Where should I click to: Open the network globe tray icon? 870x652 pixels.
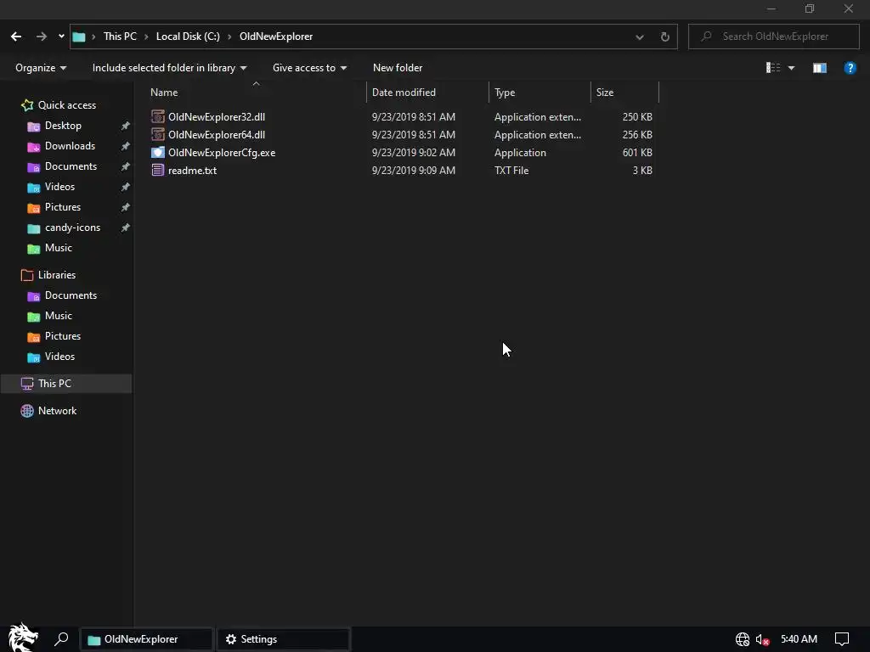click(743, 639)
